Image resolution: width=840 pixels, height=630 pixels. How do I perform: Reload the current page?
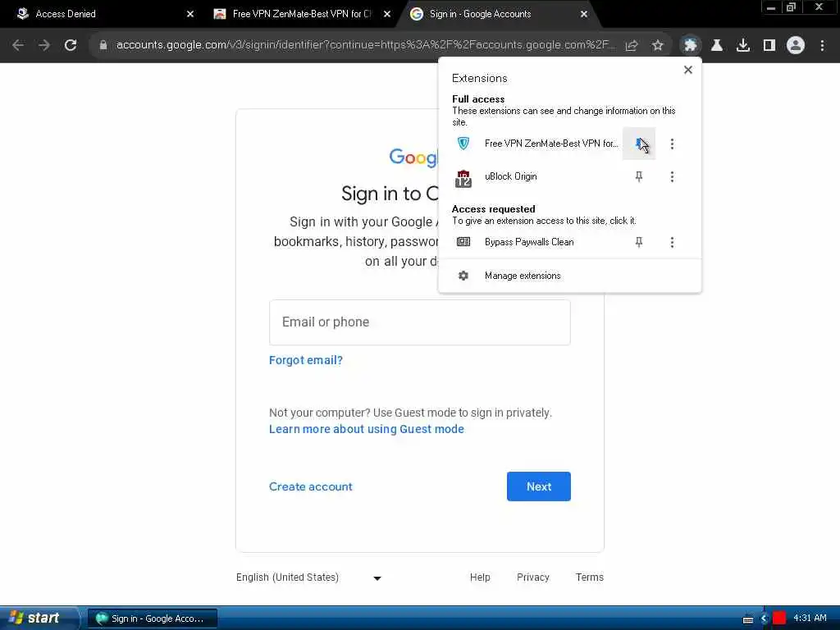[x=71, y=46]
